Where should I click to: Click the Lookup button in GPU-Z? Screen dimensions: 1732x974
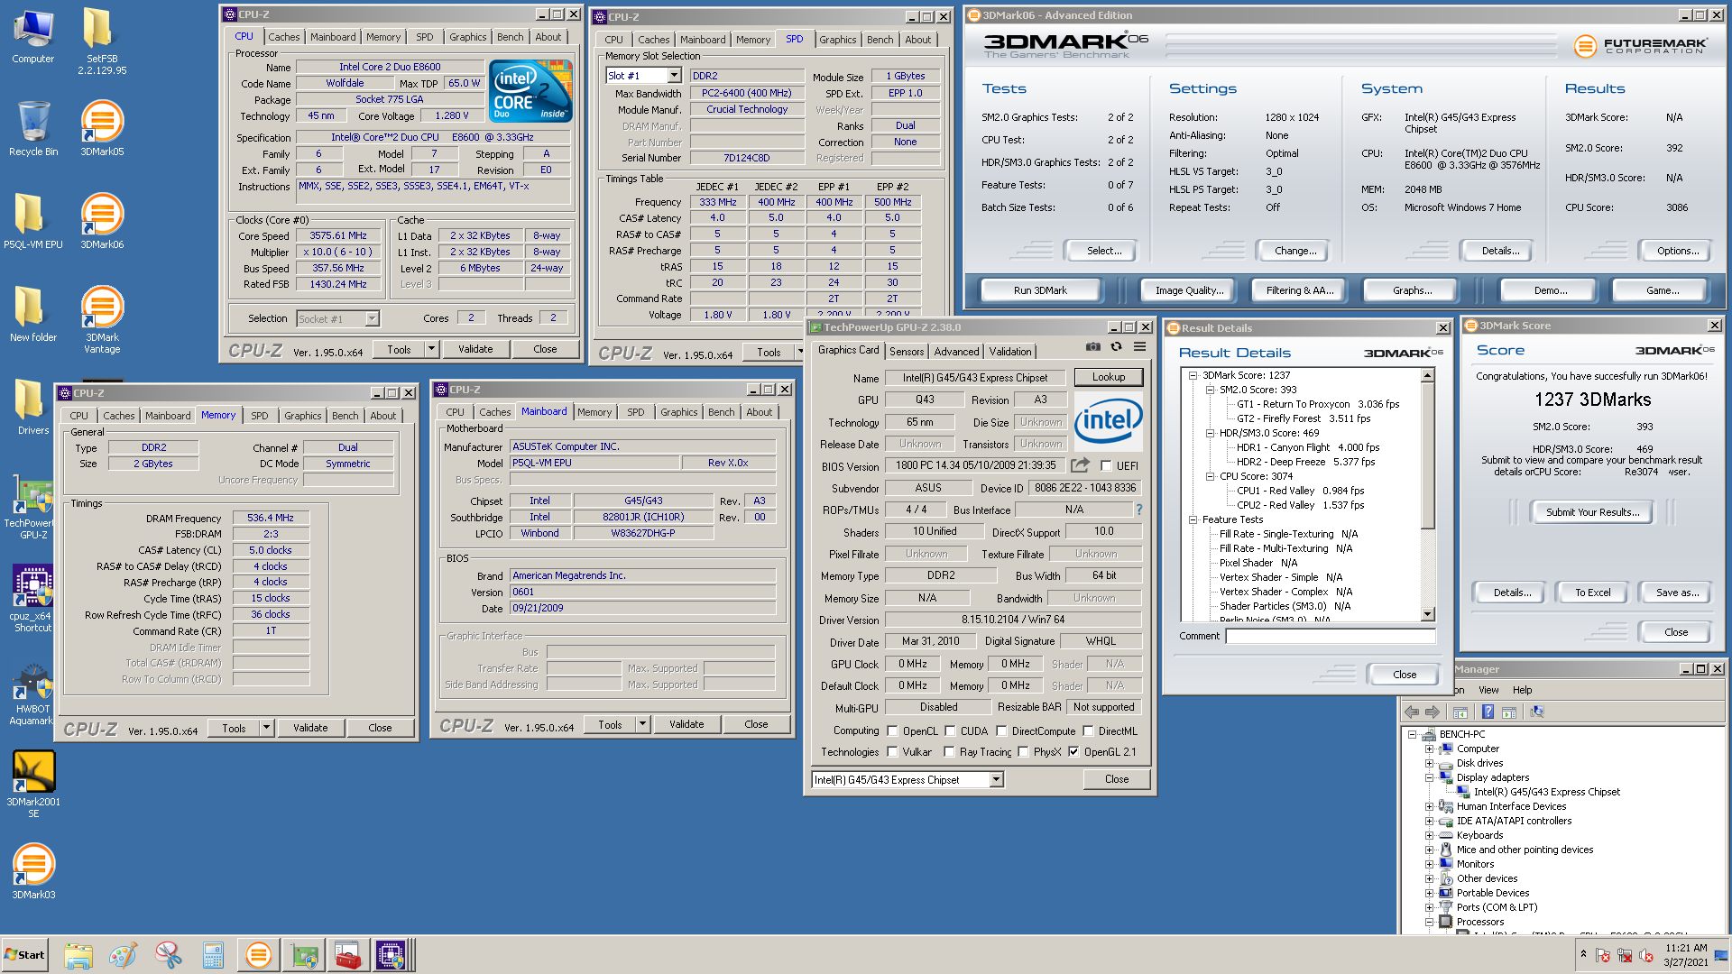[x=1109, y=377]
